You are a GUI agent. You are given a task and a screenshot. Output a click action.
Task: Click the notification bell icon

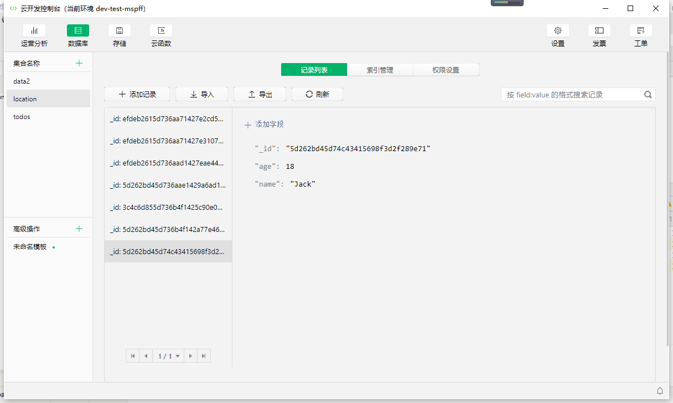click(x=660, y=391)
